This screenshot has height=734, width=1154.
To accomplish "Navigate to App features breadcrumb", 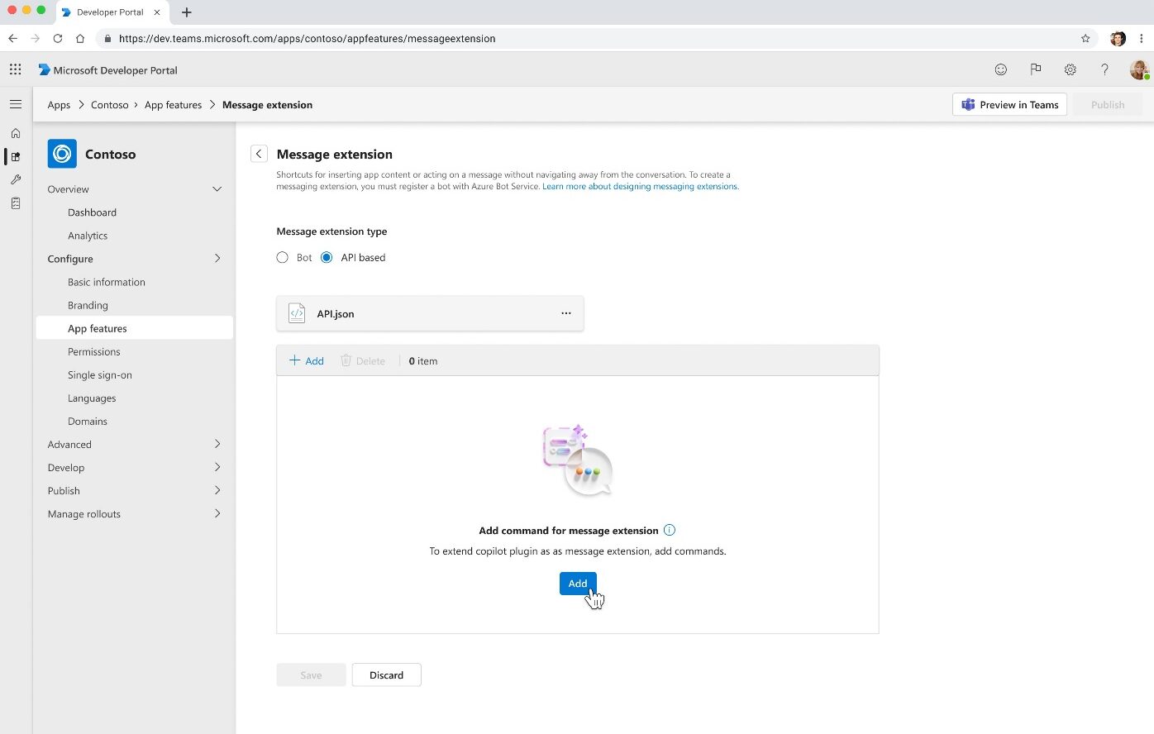I will 173,105.
